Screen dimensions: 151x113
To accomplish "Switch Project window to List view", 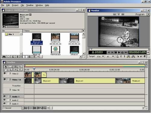I will 34,57.
